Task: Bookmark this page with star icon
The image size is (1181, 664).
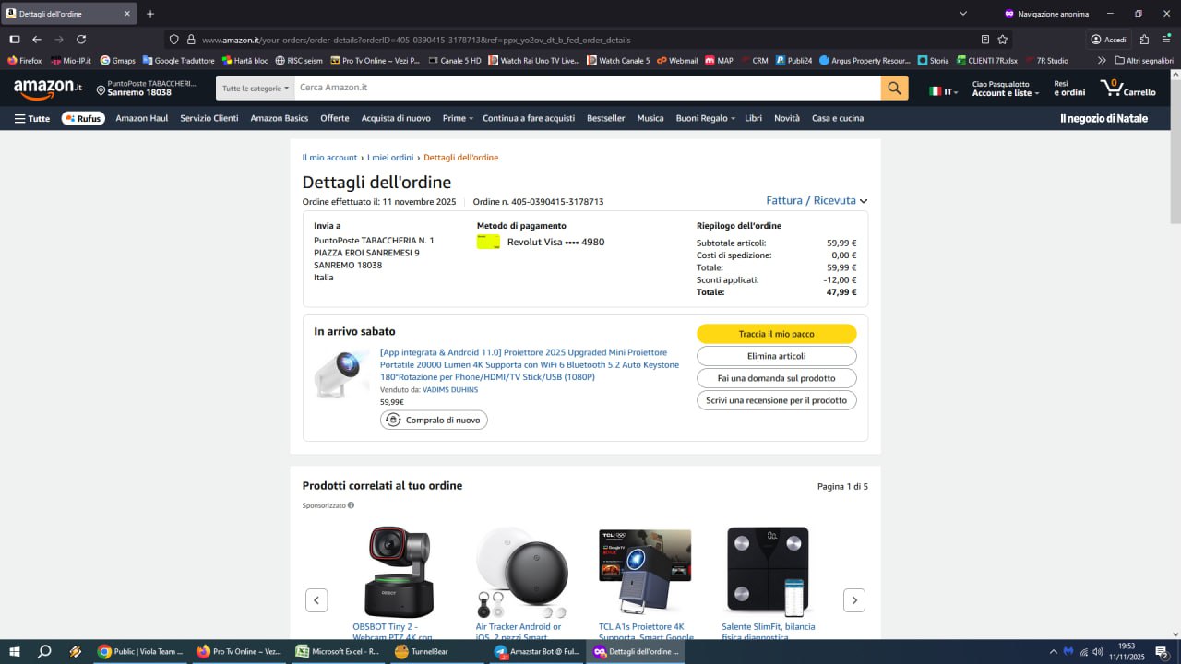Action: 1003,40
